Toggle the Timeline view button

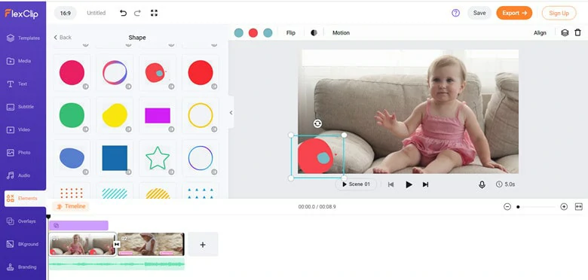(71, 206)
